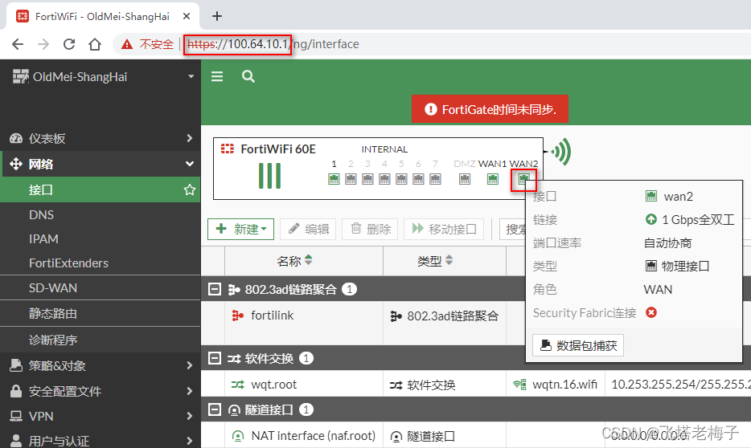Select internal port 3 on the faceplate
The image size is (751, 448).
tap(367, 179)
